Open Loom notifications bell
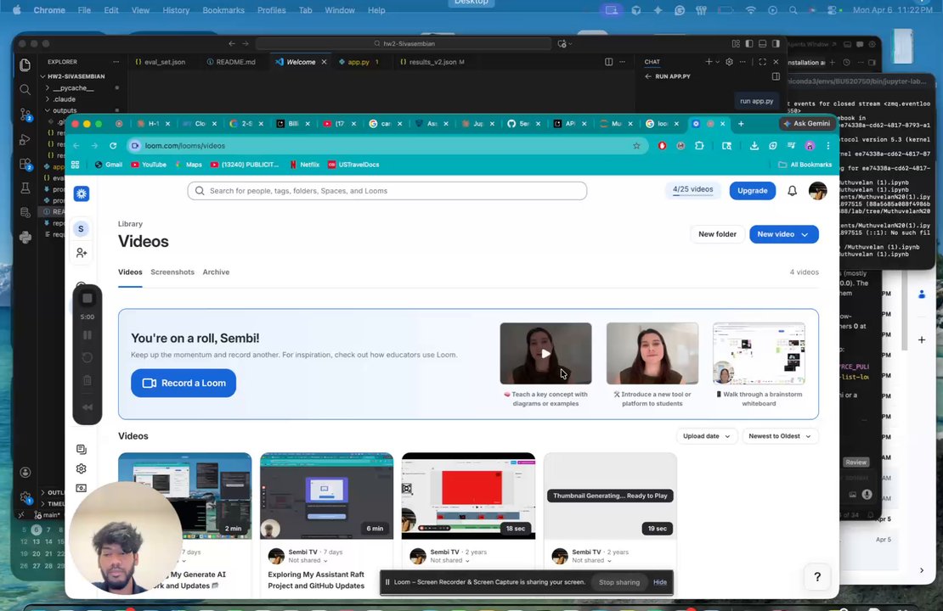The image size is (943, 611). [x=792, y=190]
